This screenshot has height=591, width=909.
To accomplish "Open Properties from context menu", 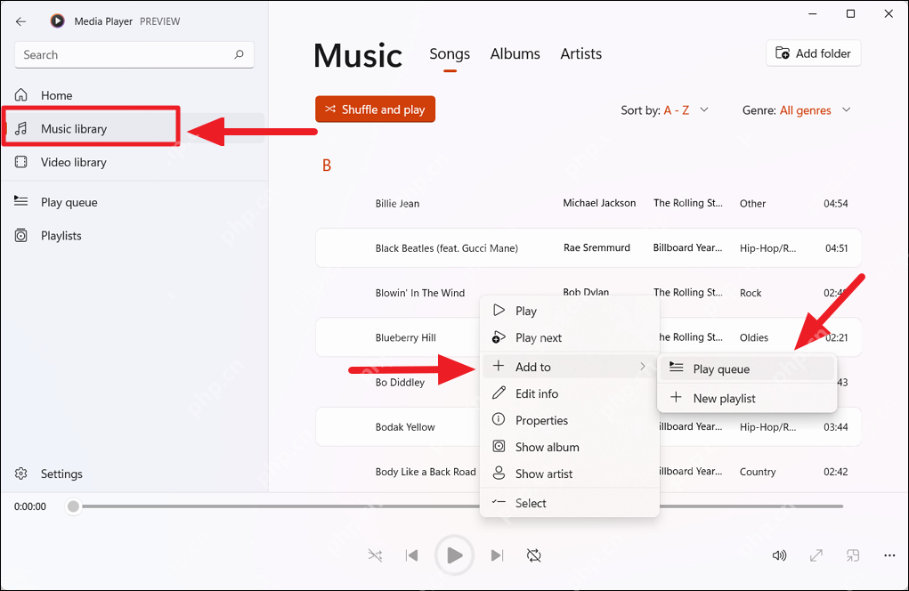I will pyautogui.click(x=570, y=420).
